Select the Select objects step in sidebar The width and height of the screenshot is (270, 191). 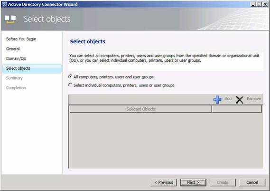click(32, 68)
